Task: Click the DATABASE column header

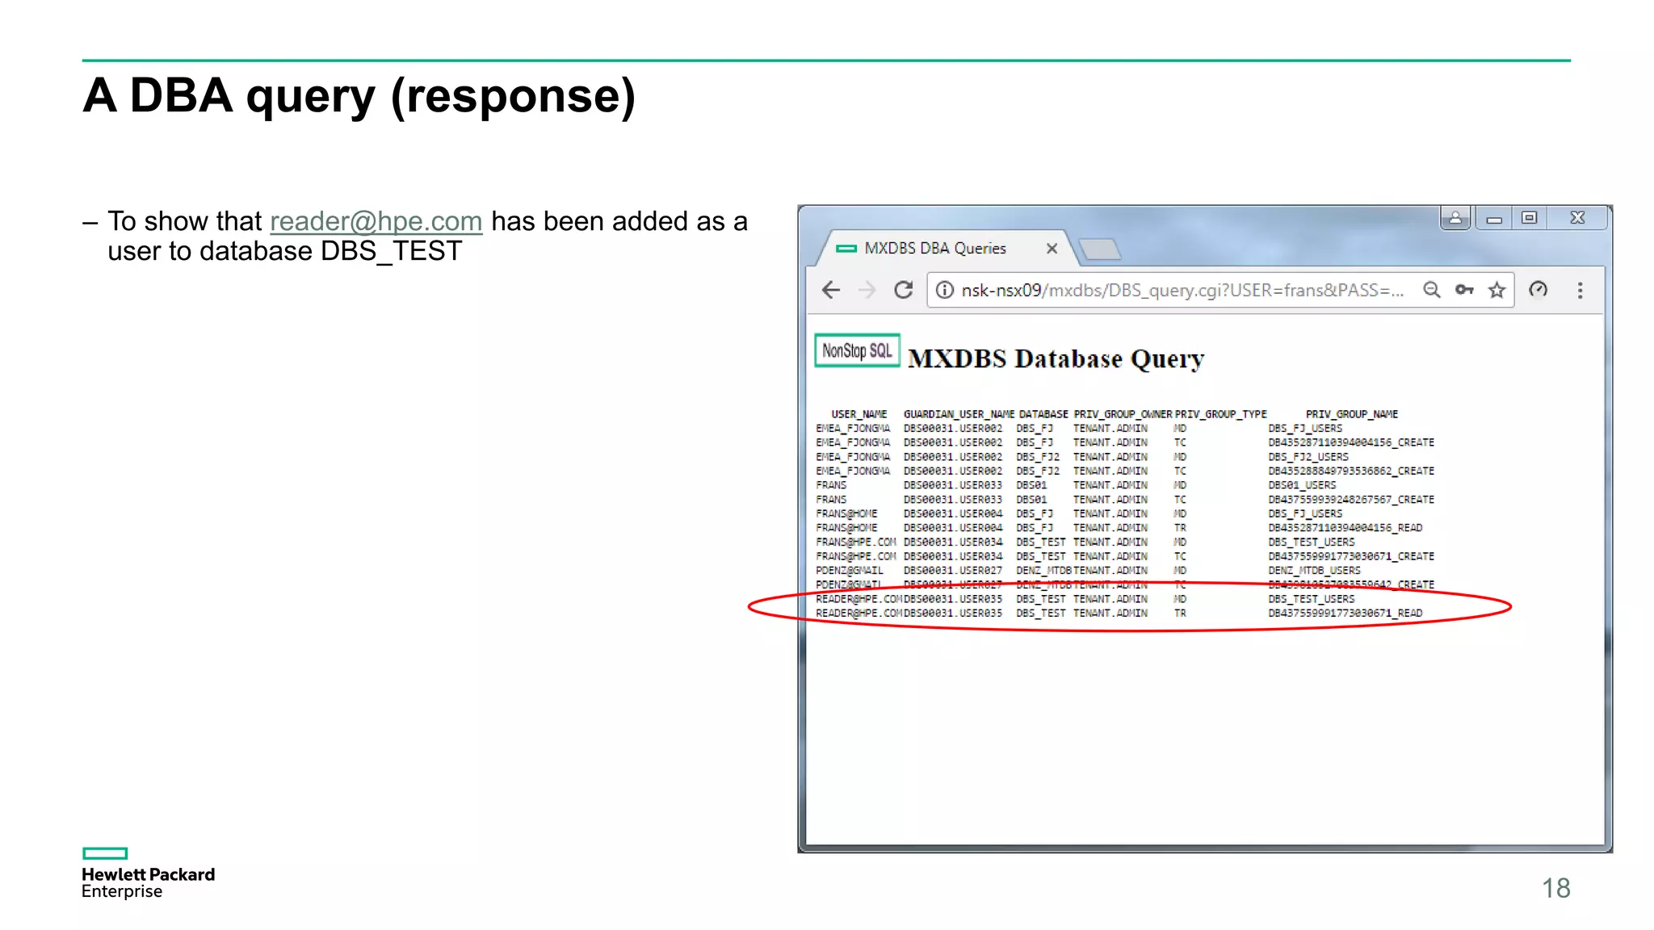Action: click(x=1043, y=414)
